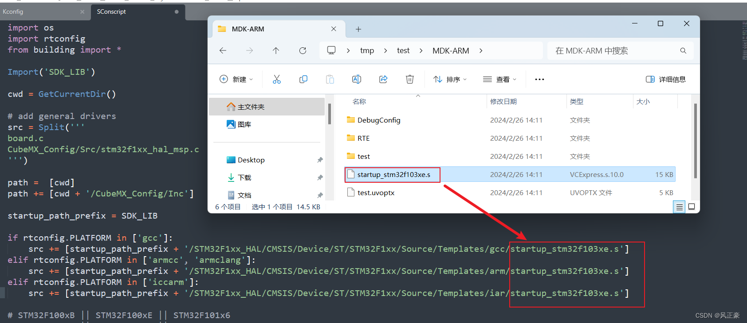Click the magnifier search icon in Explorer
The width and height of the screenshot is (747, 323).
(683, 51)
